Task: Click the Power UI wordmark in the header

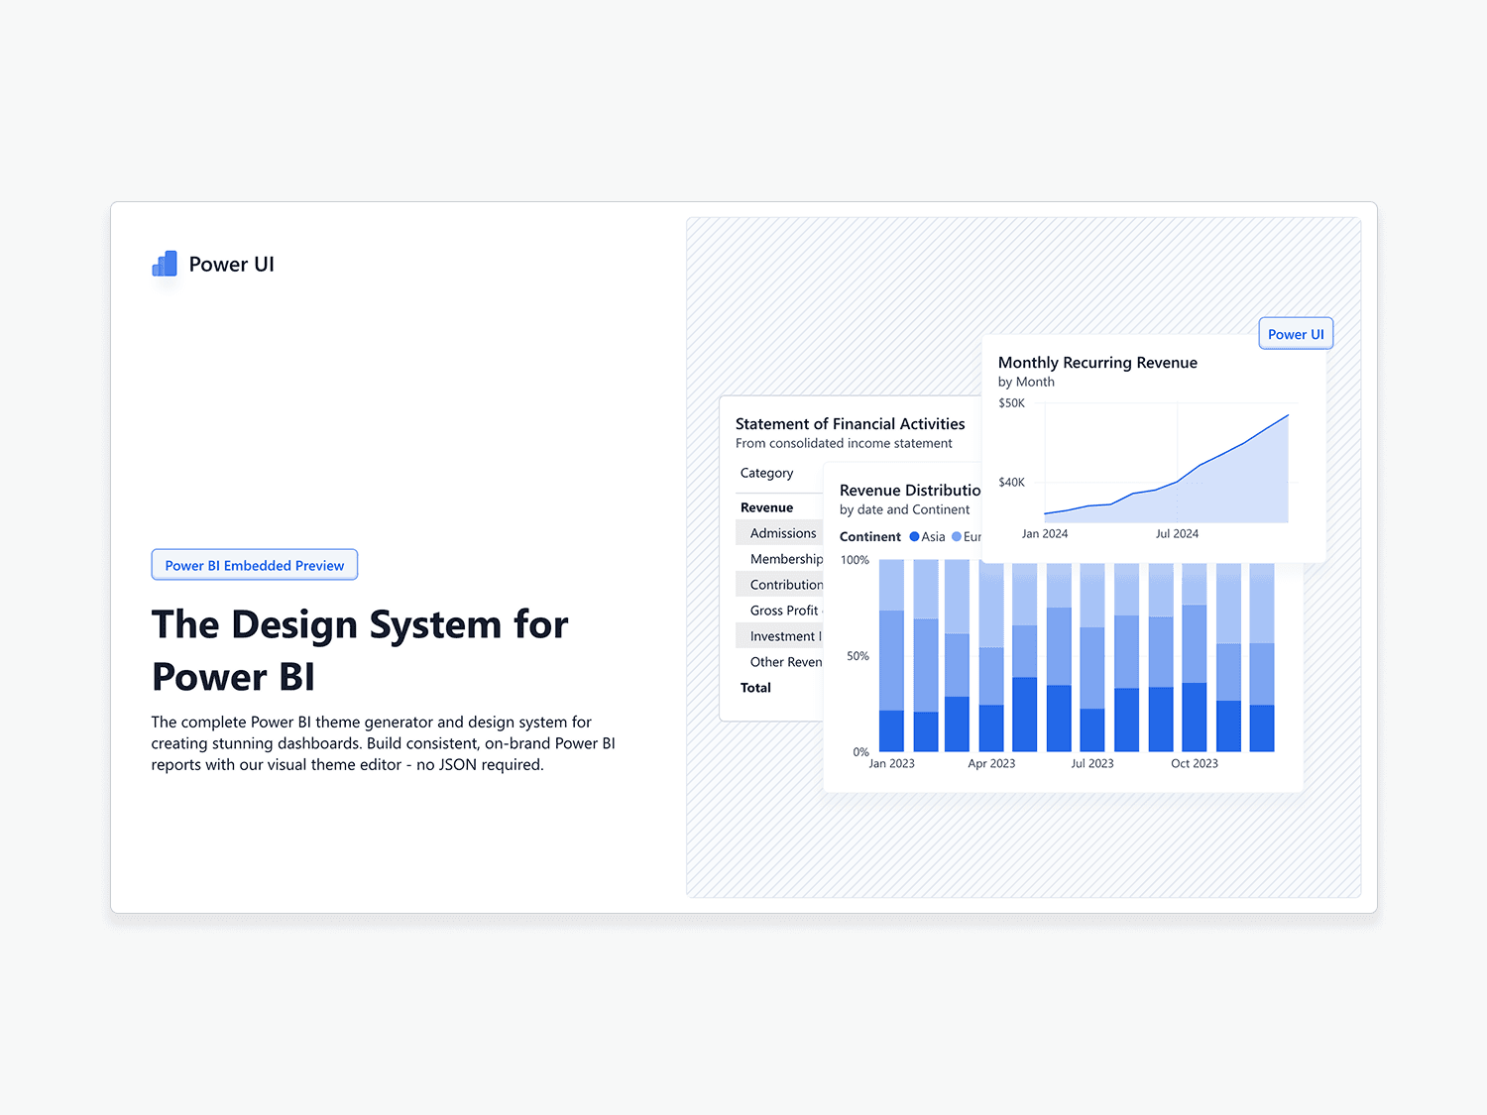Action: [x=231, y=263]
